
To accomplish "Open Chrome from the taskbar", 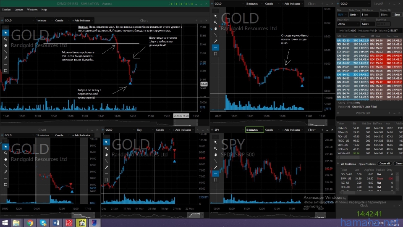I will 30,223.
